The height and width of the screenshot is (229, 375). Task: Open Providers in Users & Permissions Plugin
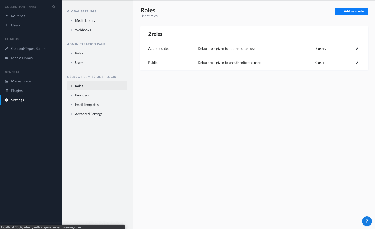click(x=82, y=95)
